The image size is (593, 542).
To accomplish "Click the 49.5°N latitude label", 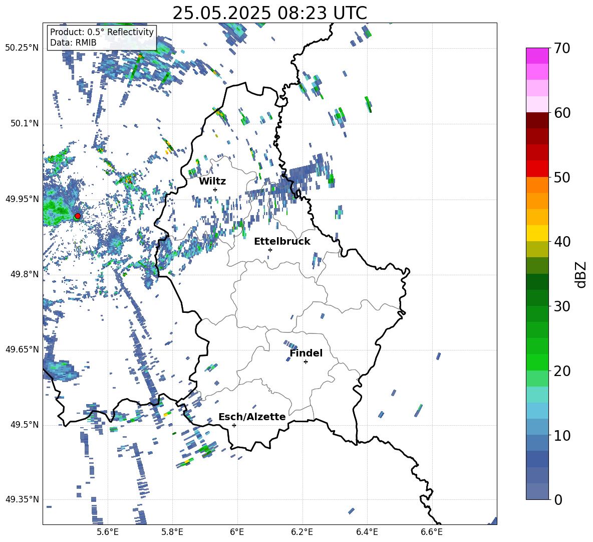I will (24, 425).
